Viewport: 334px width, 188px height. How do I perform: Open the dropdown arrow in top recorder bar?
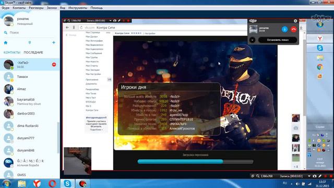tap(110, 21)
